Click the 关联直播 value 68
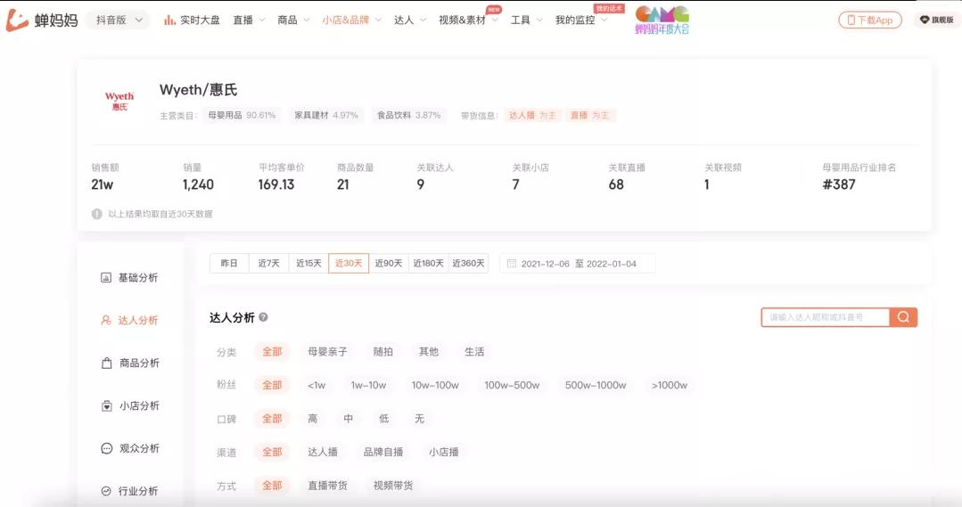 (x=616, y=184)
